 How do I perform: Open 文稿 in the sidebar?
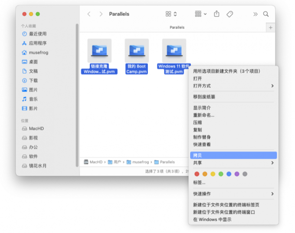pyautogui.click(x=30, y=71)
